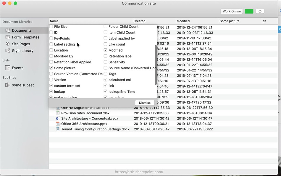Select Site Architecture - Conceptual.vsdx file name
The image size is (281, 176).
(x=90, y=118)
